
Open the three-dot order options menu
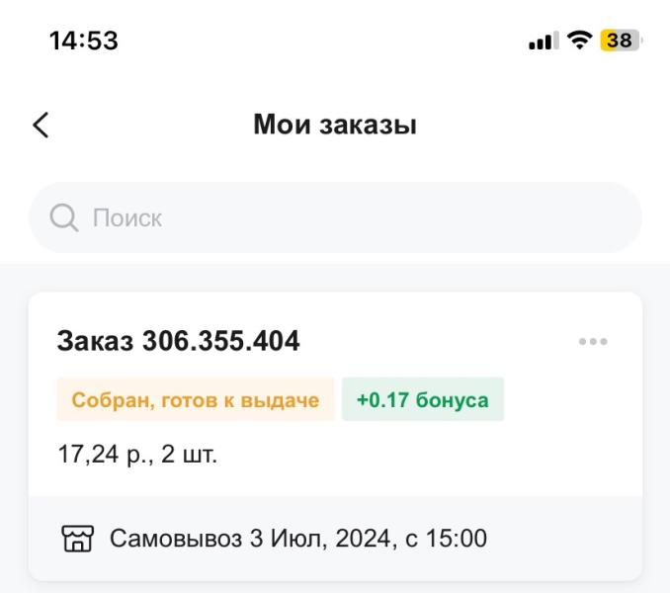point(593,341)
